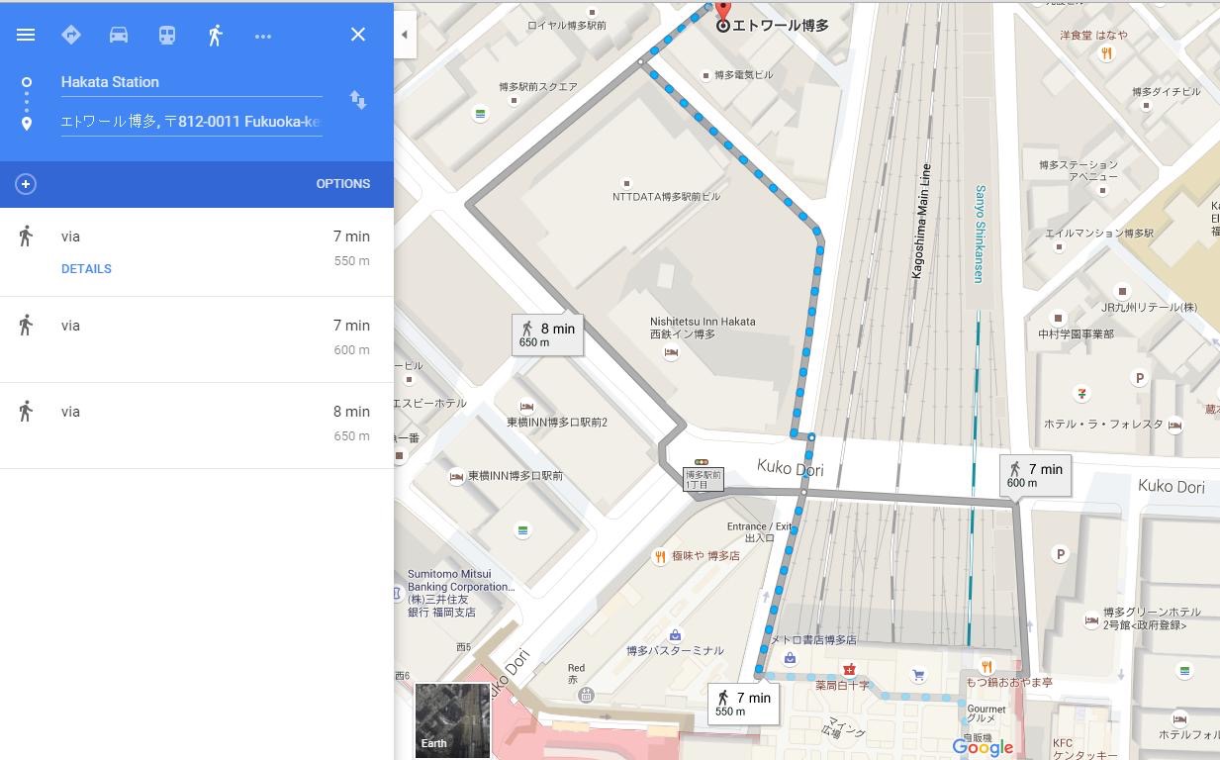This screenshot has height=760, width=1220.
Task: Switch to transit directions train icon
Action: click(167, 35)
